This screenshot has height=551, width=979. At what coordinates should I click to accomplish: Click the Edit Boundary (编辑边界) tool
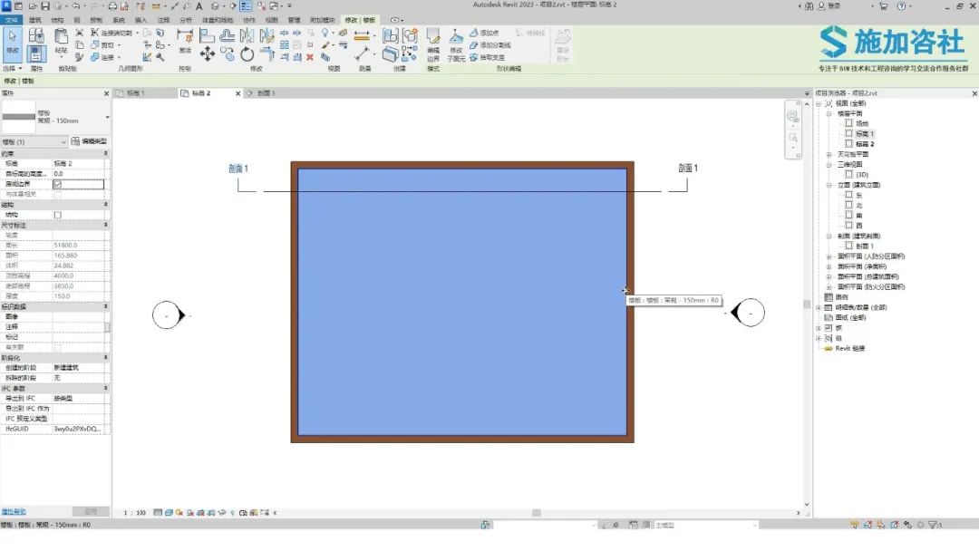tap(433, 44)
